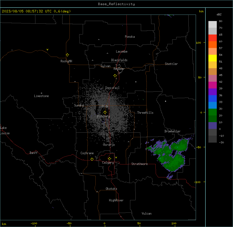The width and height of the screenshot is (233, 227).
Task: Select the green 20-30 dBZ legend swatch
Action: [212, 112]
